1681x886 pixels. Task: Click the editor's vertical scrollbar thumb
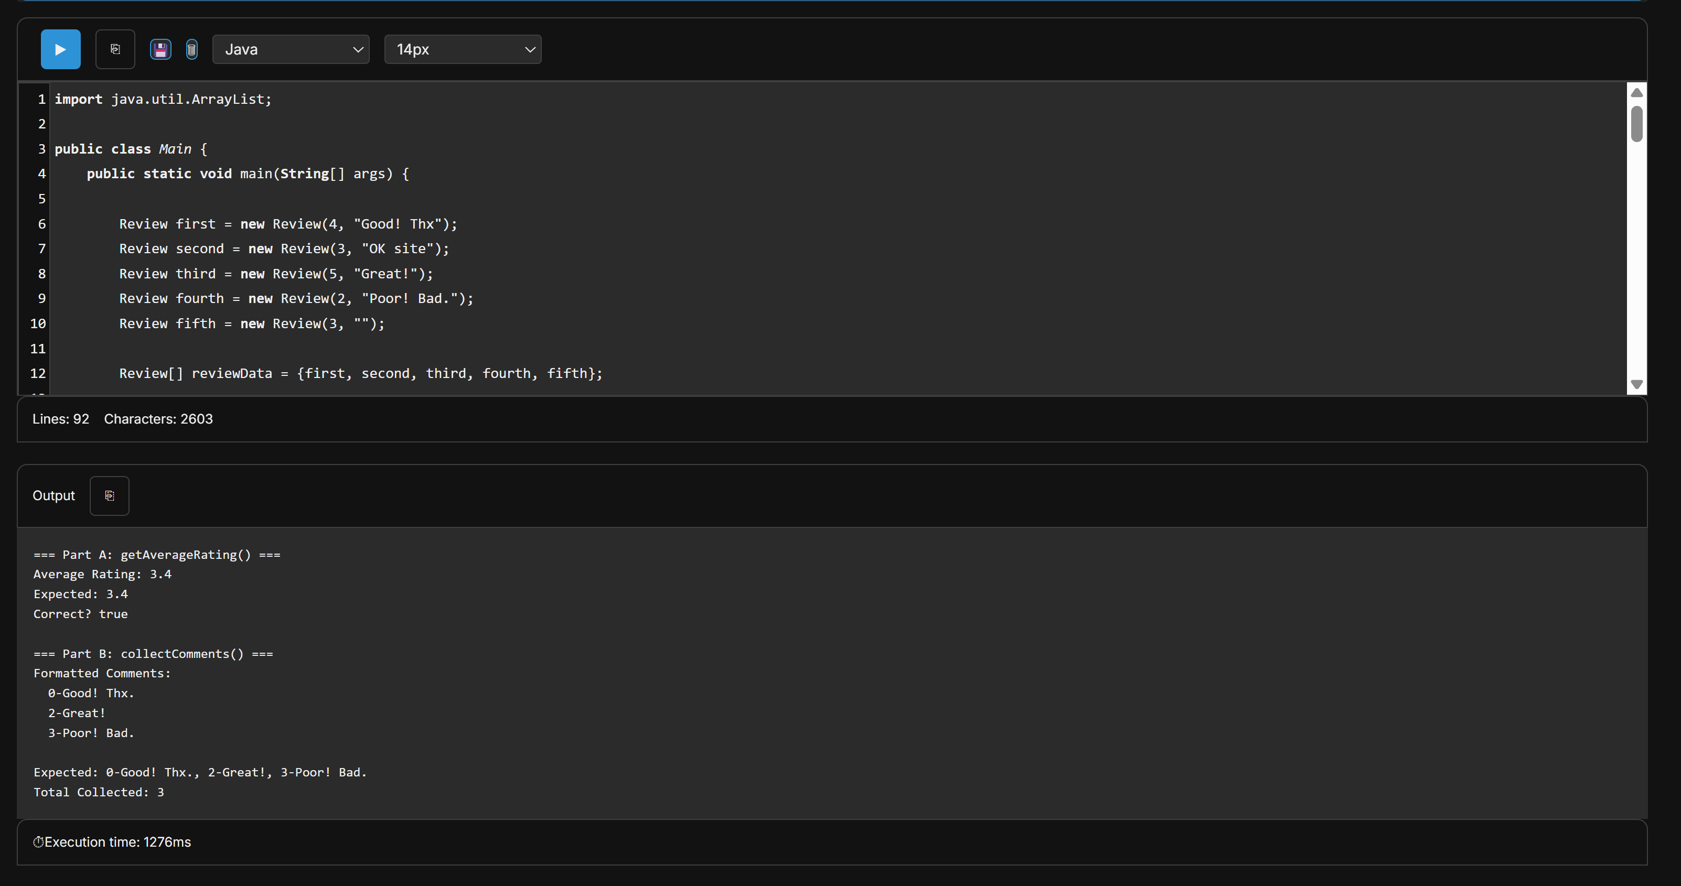[x=1636, y=123]
